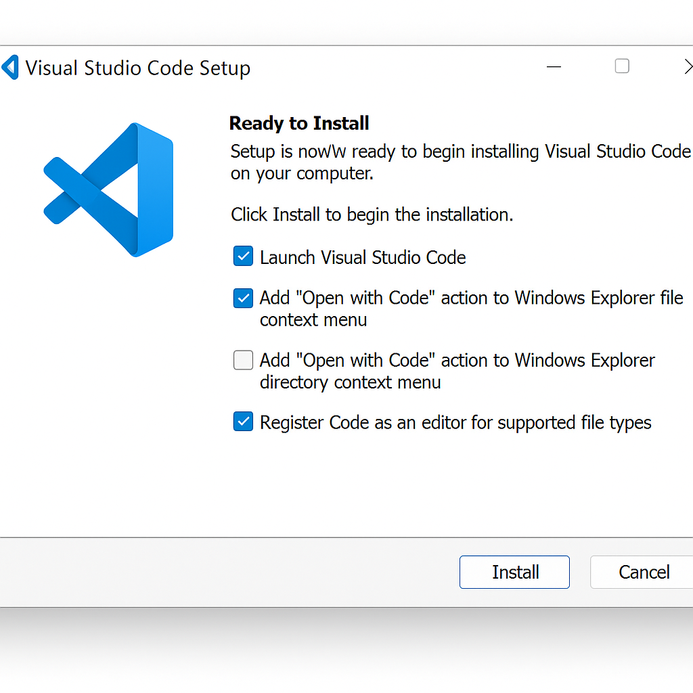The width and height of the screenshot is (693, 693).
Task: Click the small VS Code icon in title bar
Action: click(9, 68)
